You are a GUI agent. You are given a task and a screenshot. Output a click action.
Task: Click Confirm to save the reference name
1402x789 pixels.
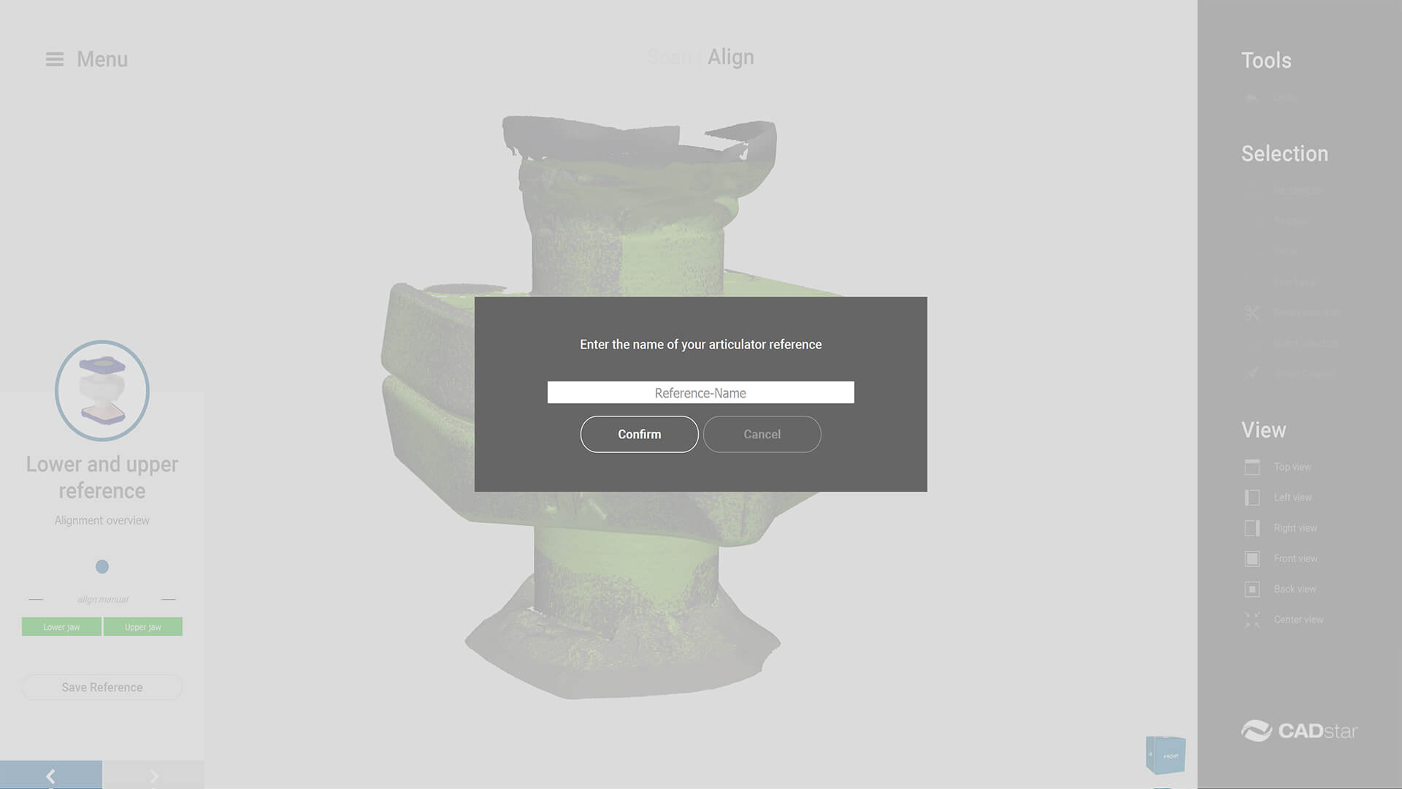click(640, 433)
